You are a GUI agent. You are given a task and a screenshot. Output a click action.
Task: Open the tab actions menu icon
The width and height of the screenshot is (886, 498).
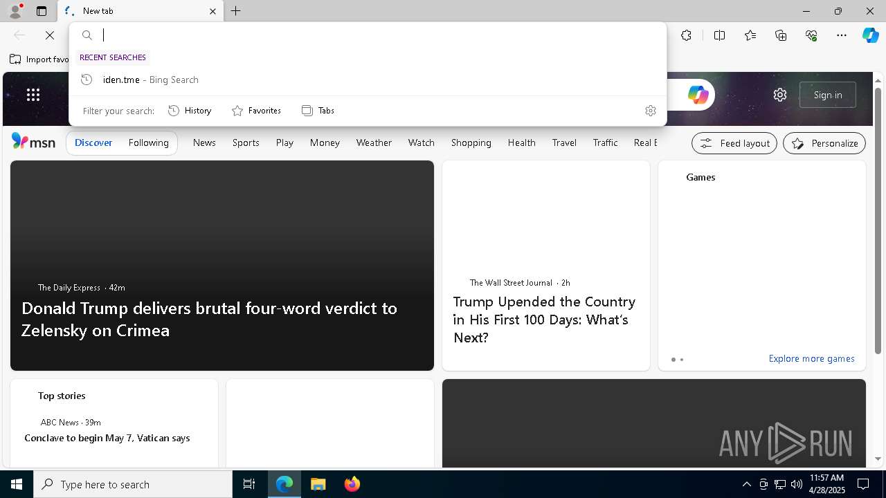pyautogui.click(x=42, y=11)
